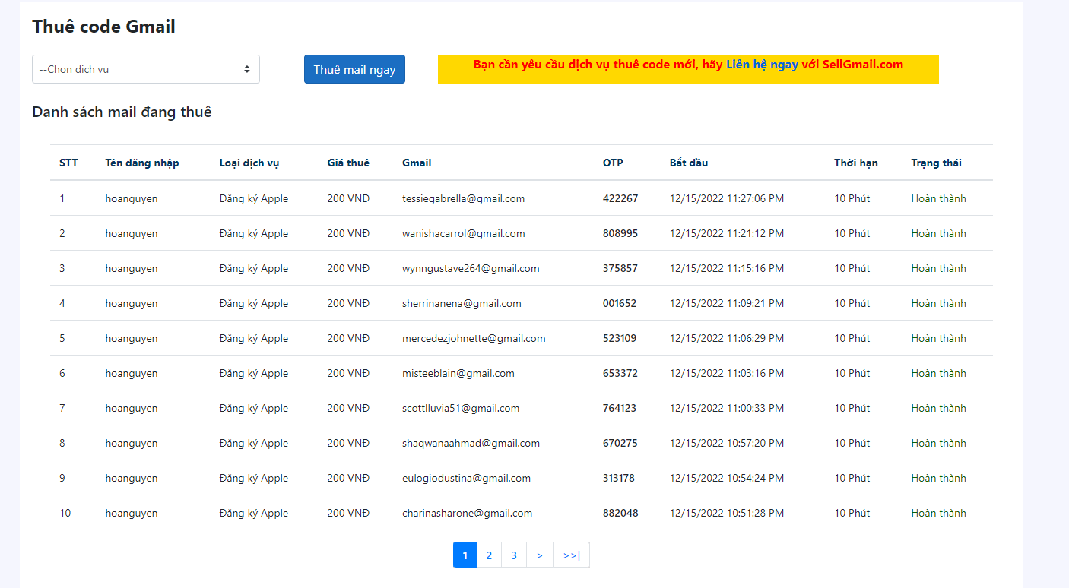Click the next page '>' arrow
This screenshot has height=588, width=1069.
[x=539, y=555]
